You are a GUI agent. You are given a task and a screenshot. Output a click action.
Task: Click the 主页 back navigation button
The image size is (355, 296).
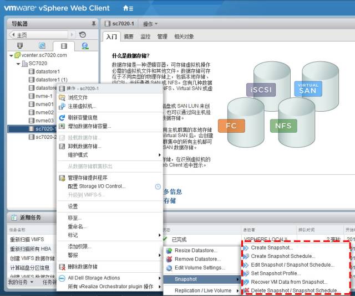coord(38,35)
